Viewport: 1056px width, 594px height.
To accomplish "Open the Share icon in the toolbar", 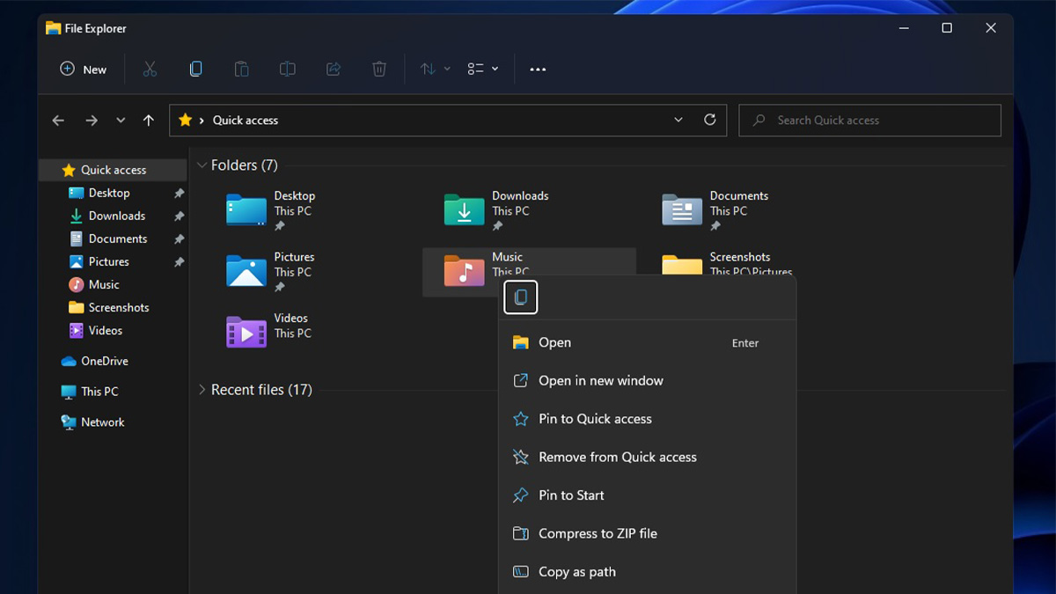I will (x=333, y=69).
